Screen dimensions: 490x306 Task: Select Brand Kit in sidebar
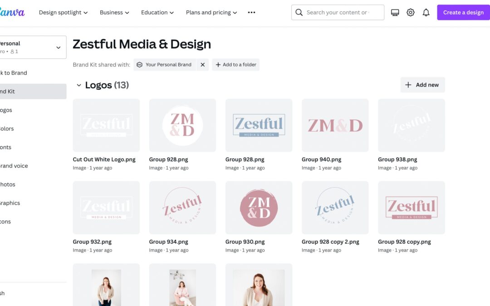coord(33,92)
